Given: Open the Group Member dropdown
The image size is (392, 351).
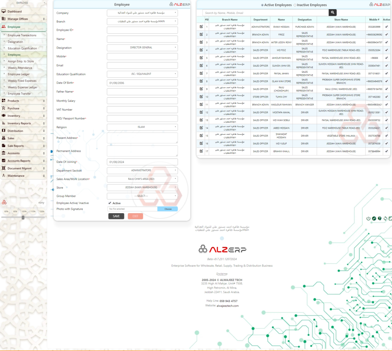Looking at the screenshot, I should [x=142, y=196].
